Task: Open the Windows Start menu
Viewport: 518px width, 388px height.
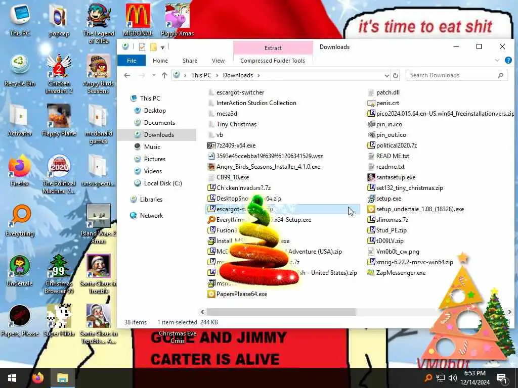Action: [x=12, y=378]
